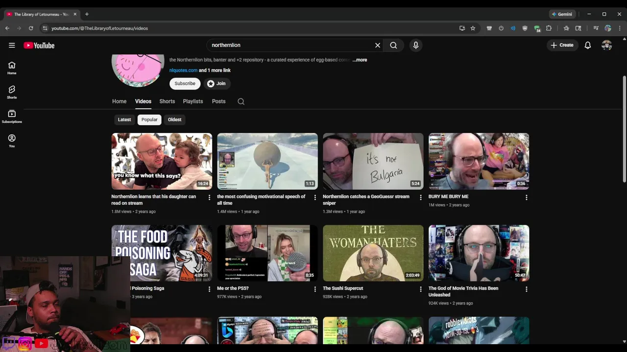Viewport: 627px width, 352px height.
Task: Go to the YouTube logo home link
Action: pos(39,45)
